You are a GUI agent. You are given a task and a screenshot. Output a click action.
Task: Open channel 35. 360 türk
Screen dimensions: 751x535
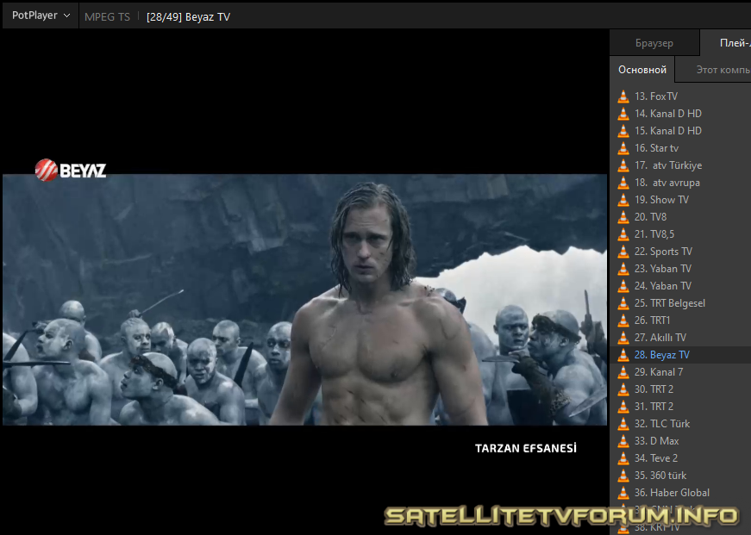coord(680,476)
